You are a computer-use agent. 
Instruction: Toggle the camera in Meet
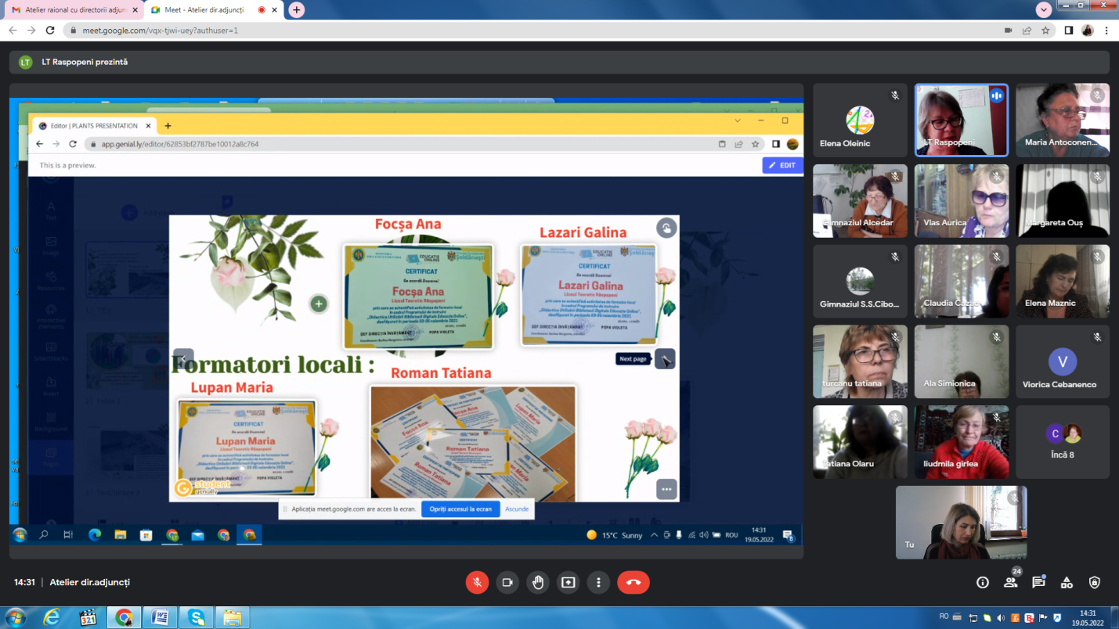[x=507, y=582]
